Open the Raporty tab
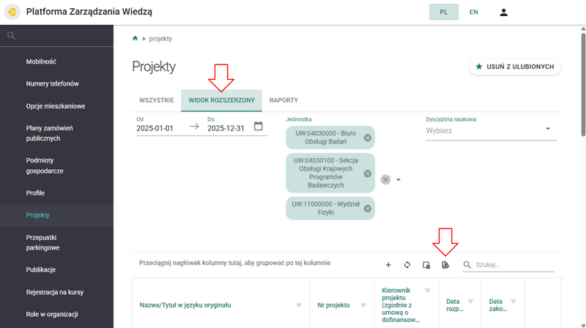This screenshot has height=328, width=586. click(x=283, y=100)
